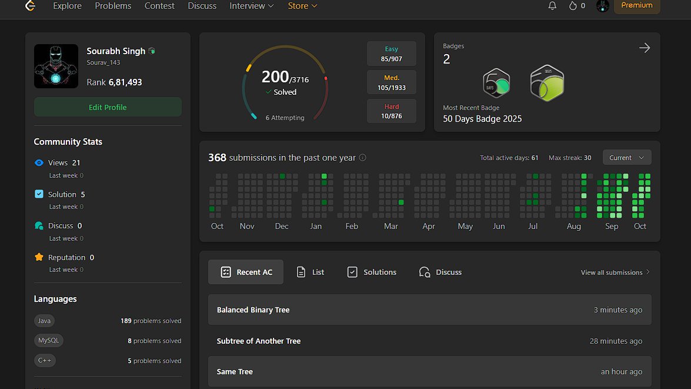Click the Rank 6,81,493 text

[x=114, y=82]
